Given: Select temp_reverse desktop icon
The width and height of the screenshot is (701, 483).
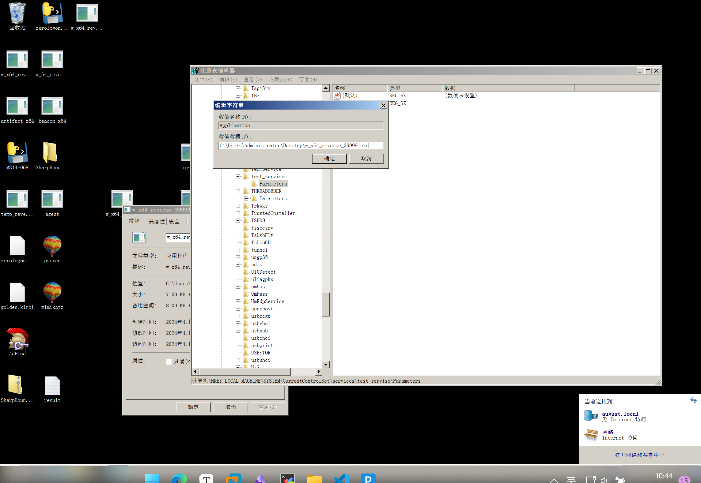Looking at the screenshot, I should pos(17,199).
